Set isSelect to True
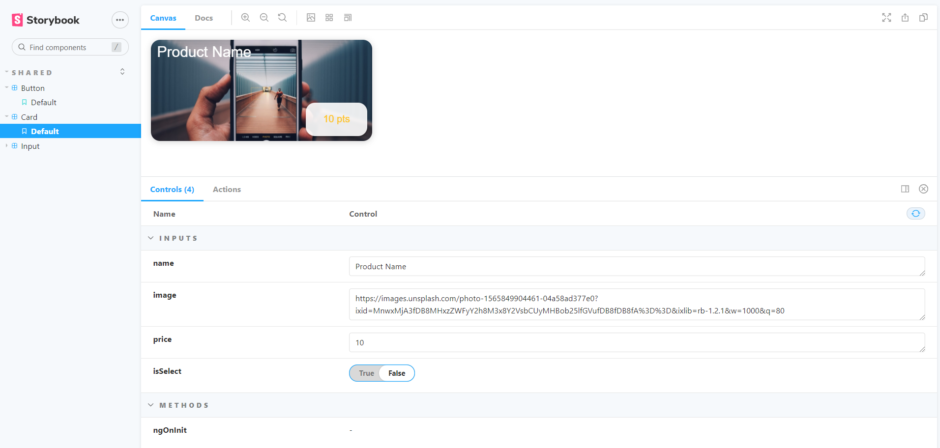Viewport: 940px width, 448px height. 366,373
